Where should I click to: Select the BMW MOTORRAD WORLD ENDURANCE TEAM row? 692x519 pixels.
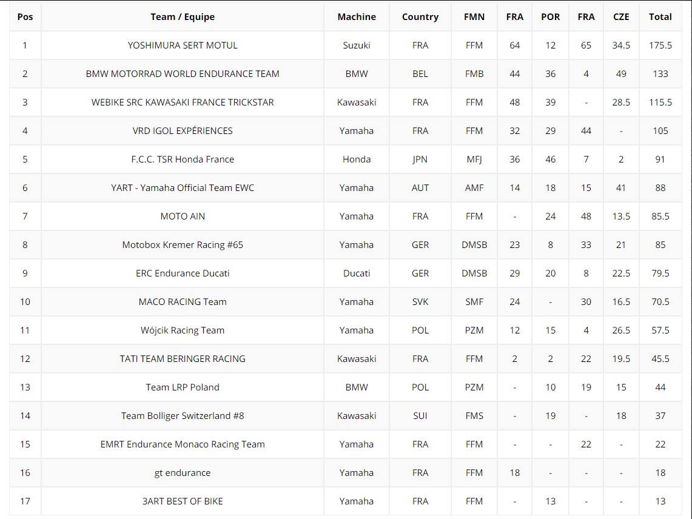183,74
